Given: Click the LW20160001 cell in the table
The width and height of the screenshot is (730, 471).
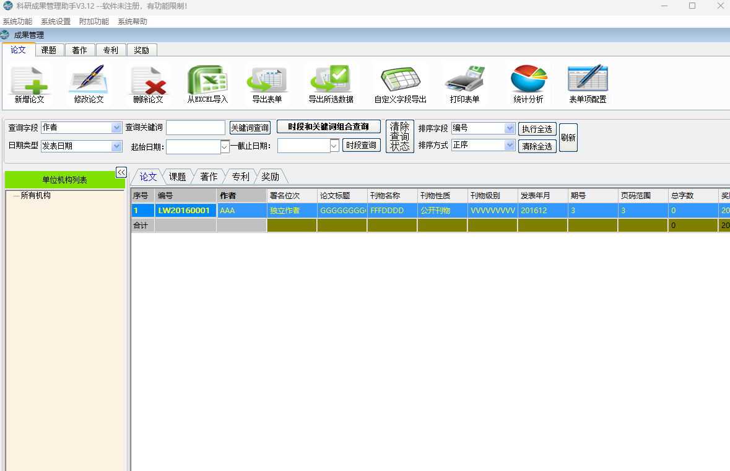Looking at the screenshot, I should (185, 211).
